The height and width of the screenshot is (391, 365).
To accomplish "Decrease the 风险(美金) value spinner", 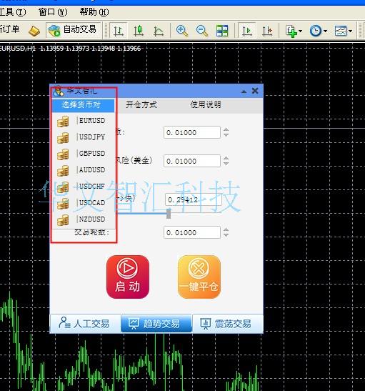I will 226,164.
